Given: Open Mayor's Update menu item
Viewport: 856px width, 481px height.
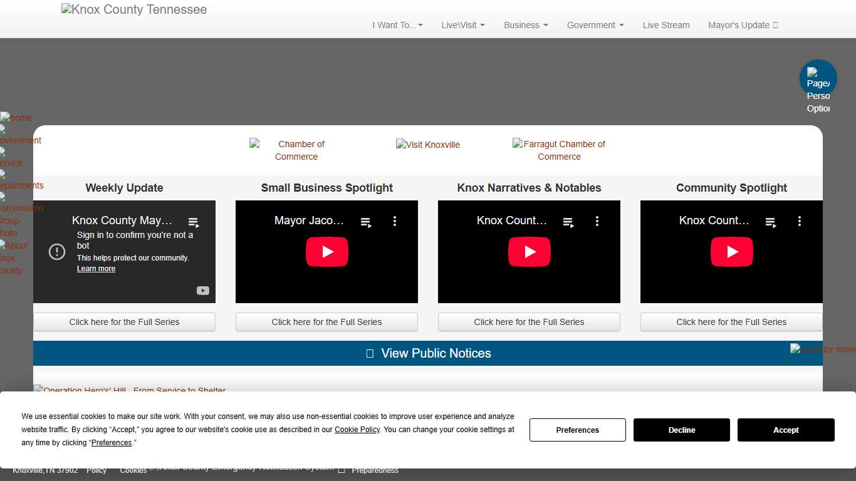Looking at the screenshot, I should click(x=743, y=25).
